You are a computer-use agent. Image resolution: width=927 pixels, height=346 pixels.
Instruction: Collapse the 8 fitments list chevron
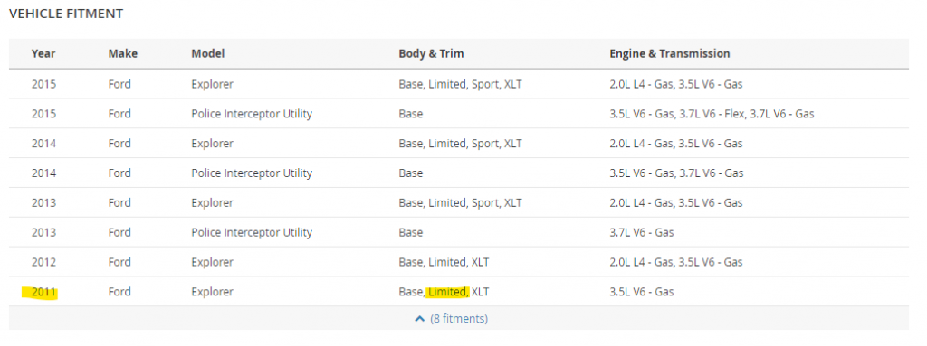click(x=420, y=319)
